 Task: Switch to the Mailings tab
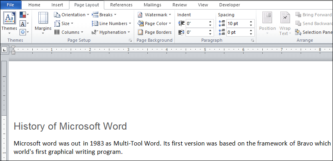coord(152,5)
